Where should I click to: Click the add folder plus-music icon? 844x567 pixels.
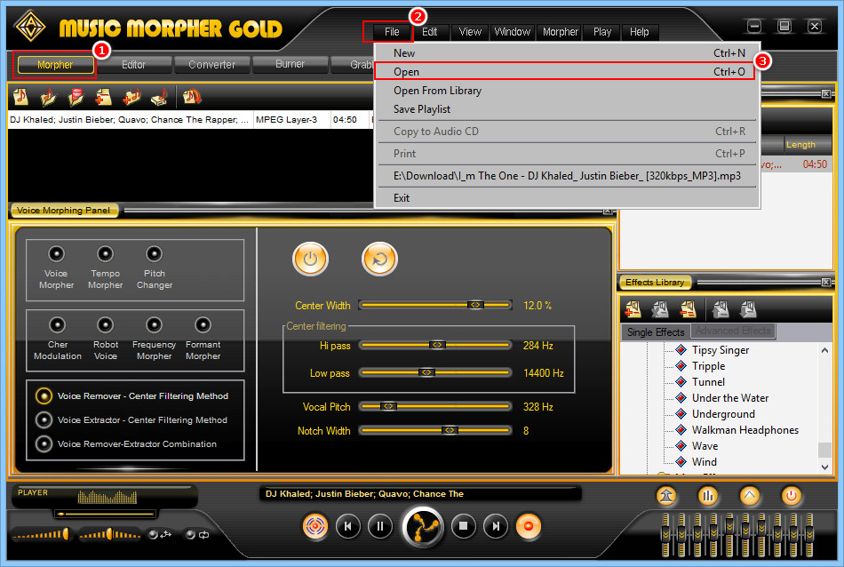(x=131, y=97)
